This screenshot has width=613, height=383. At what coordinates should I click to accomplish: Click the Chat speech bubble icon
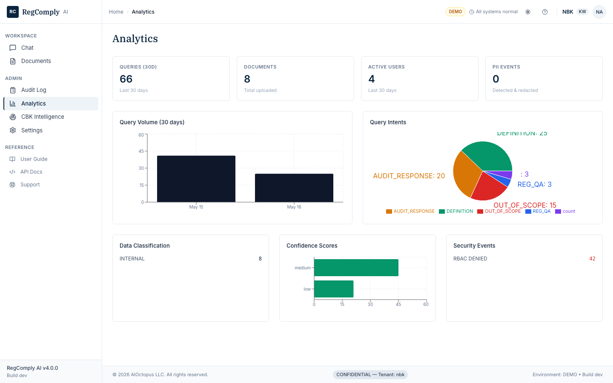(x=13, y=48)
